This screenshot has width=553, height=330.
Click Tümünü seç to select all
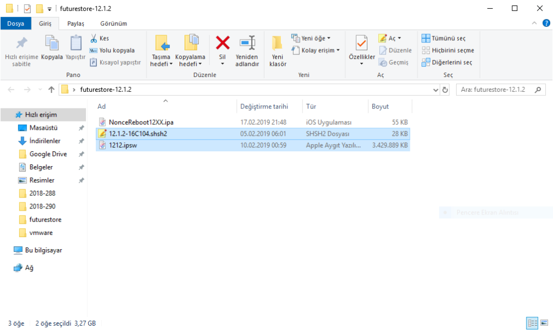click(443, 38)
